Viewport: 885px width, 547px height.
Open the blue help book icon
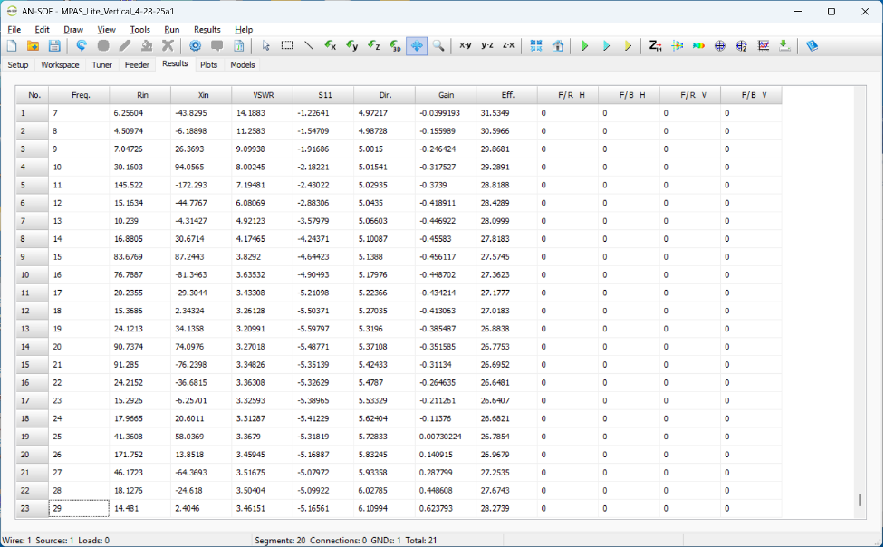coord(813,46)
